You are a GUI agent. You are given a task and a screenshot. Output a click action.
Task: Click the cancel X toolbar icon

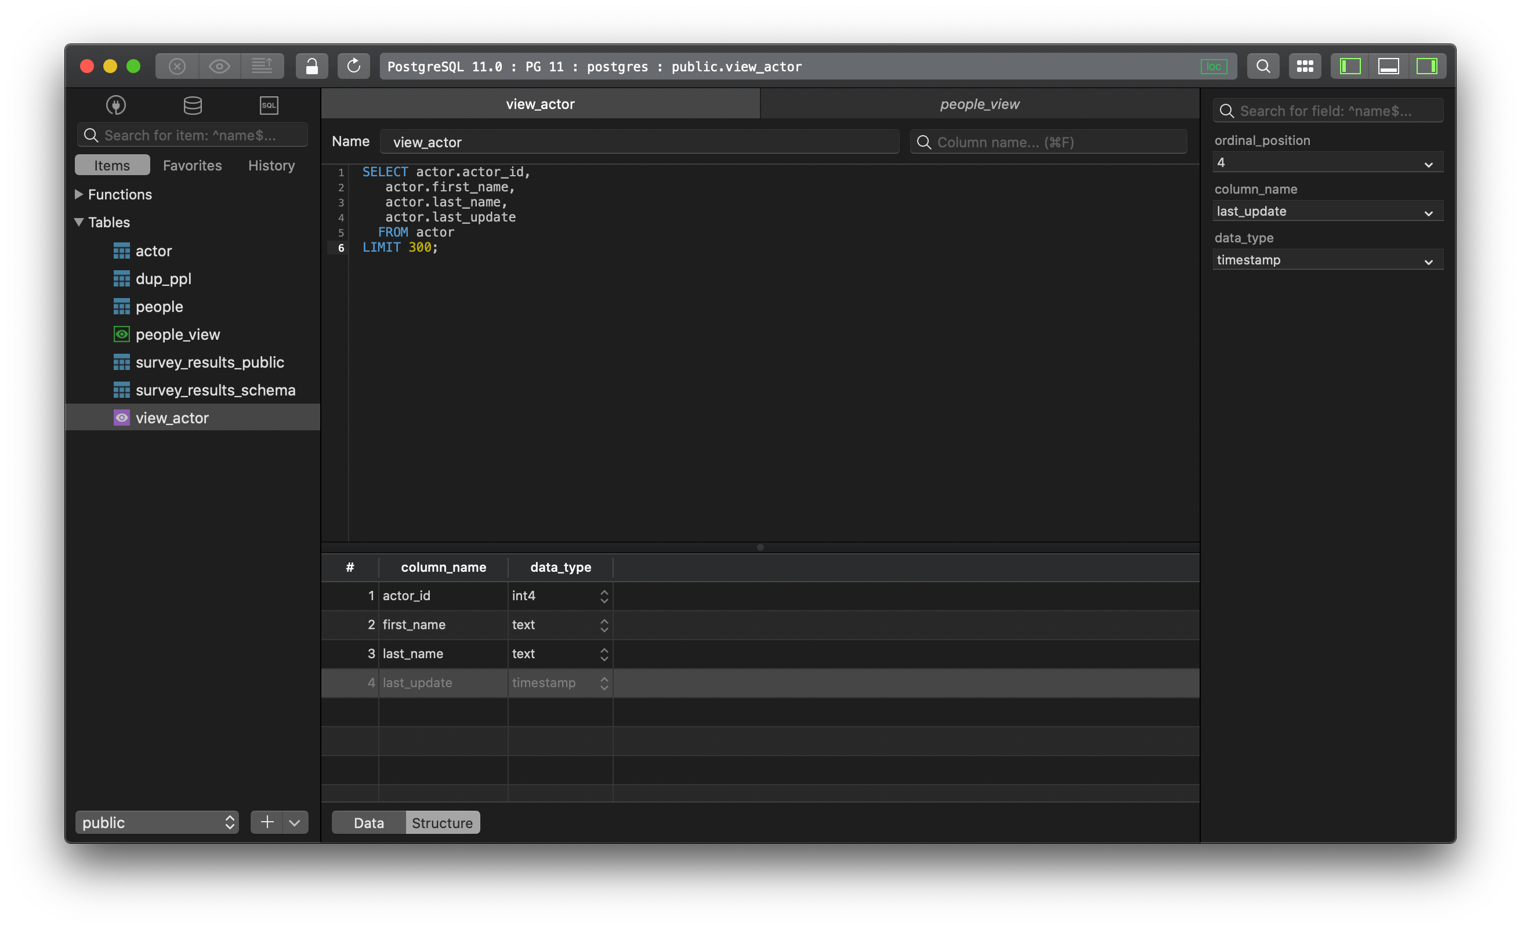coord(177,66)
